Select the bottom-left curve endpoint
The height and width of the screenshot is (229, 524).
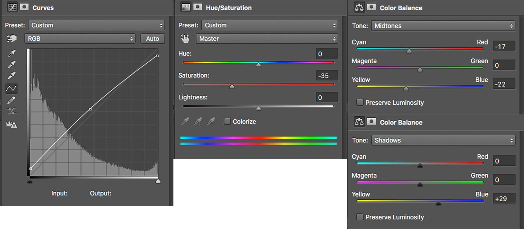[31, 169]
